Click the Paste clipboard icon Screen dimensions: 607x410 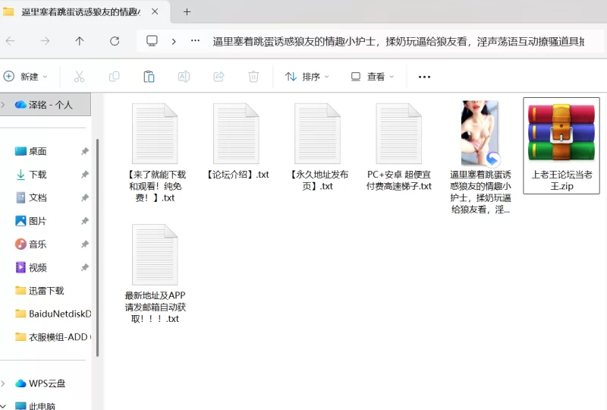149,77
